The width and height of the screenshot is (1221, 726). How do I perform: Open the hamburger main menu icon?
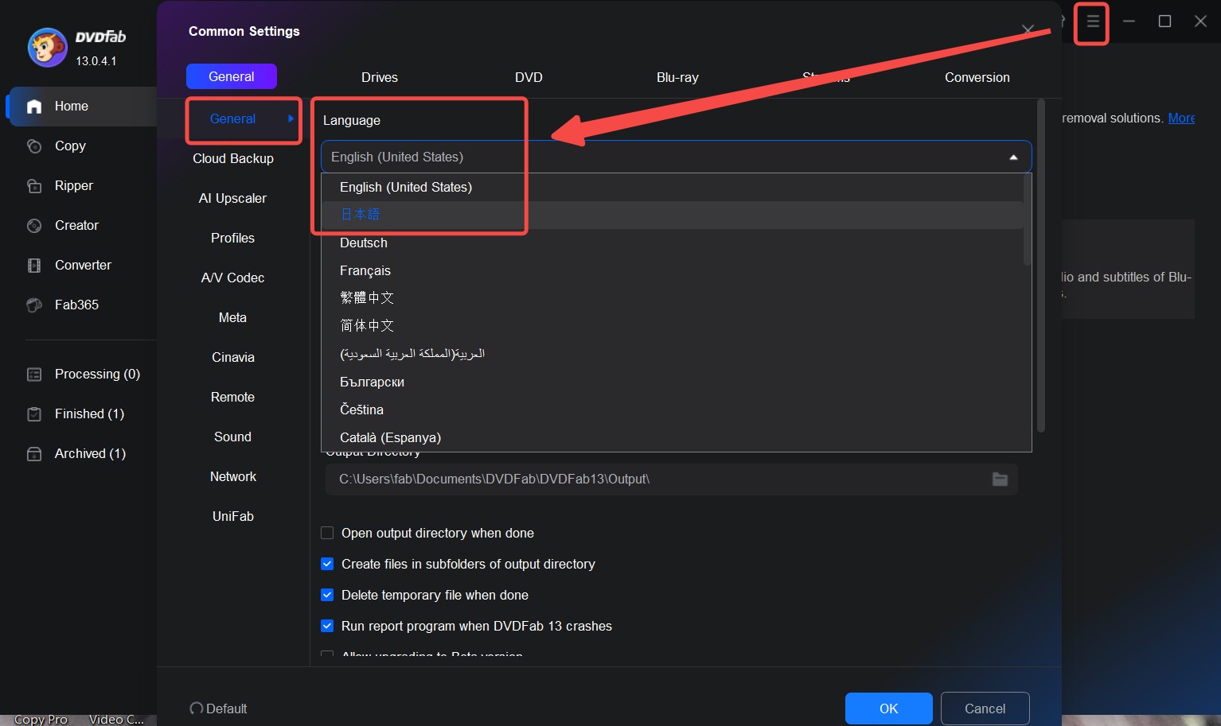pyautogui.click(x=1093, y=21)
